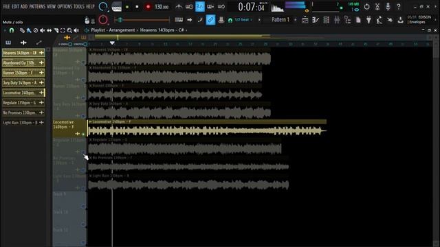440x247 pixels.
Task: Click the save-cut scissors icon in top panel
Action: (377, 6)
